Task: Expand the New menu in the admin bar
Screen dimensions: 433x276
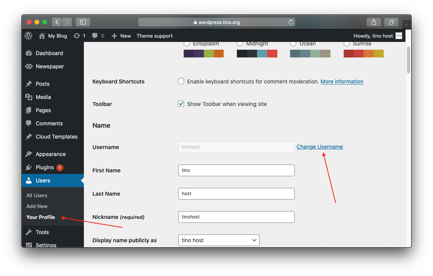Action: tap(121, 36)
